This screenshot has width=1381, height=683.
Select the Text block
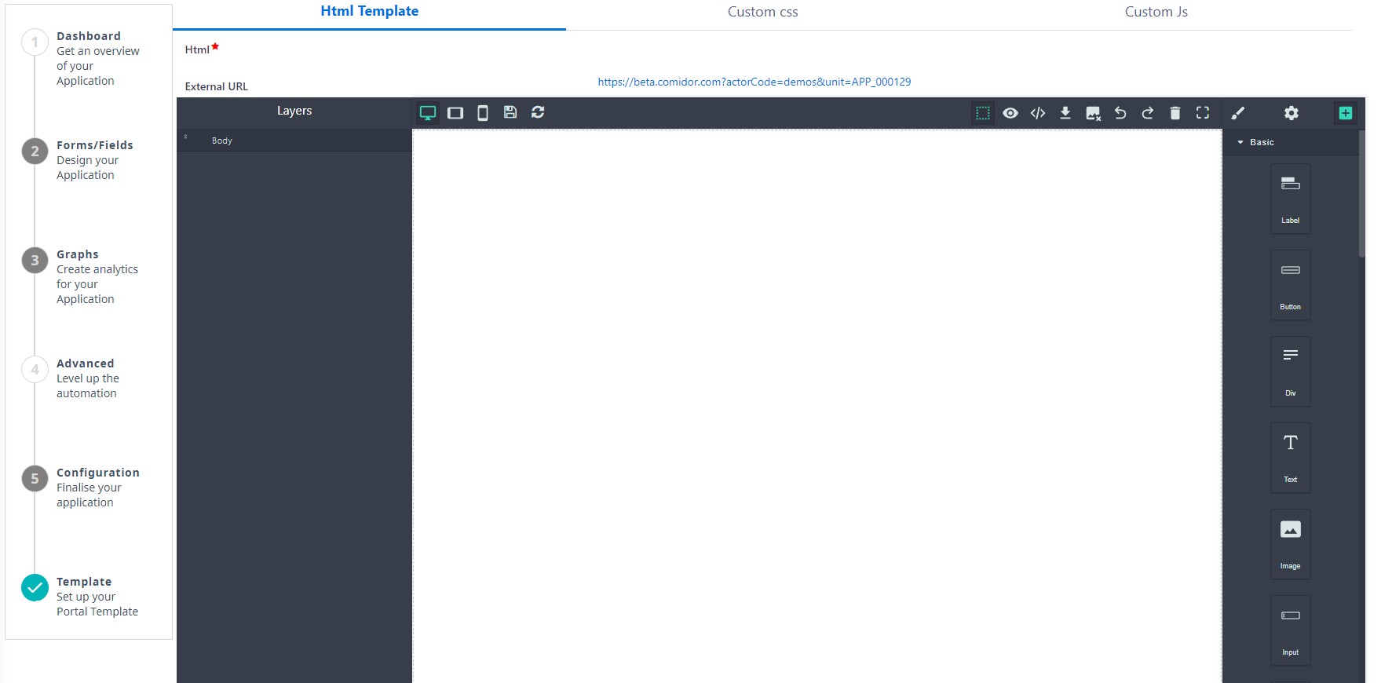(x=1291, y=458)
